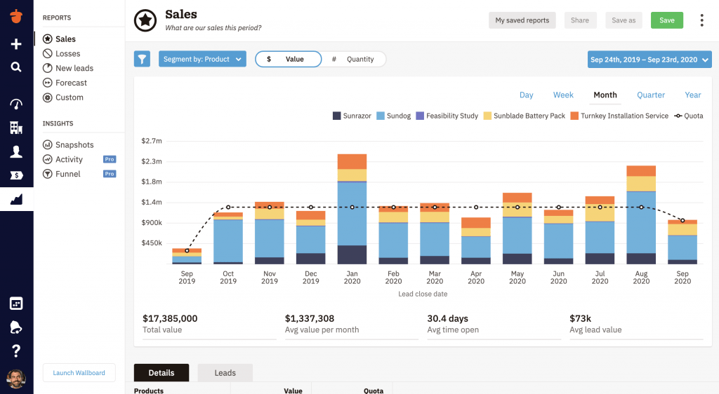Go to Companies via the building icon
The image size is (719, 394).
click(x=16, y=128)
